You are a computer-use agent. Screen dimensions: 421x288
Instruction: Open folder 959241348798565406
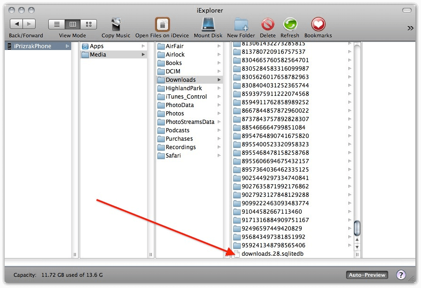(x=293, y=245)
